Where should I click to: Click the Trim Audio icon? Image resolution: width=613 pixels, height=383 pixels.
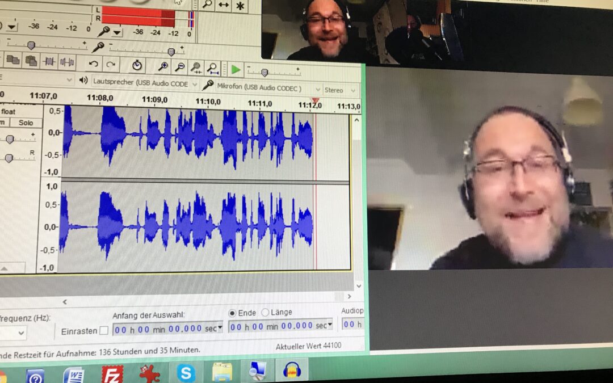pos(49,61)
